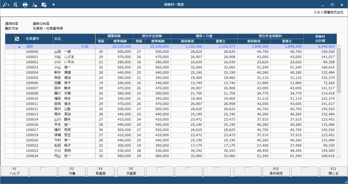Click the 72,264 total for 100006
This screenshot has width=348, height=184.
(x=329, y=83)
